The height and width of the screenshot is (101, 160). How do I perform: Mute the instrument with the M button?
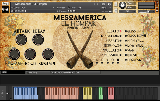tap(116, 11)
